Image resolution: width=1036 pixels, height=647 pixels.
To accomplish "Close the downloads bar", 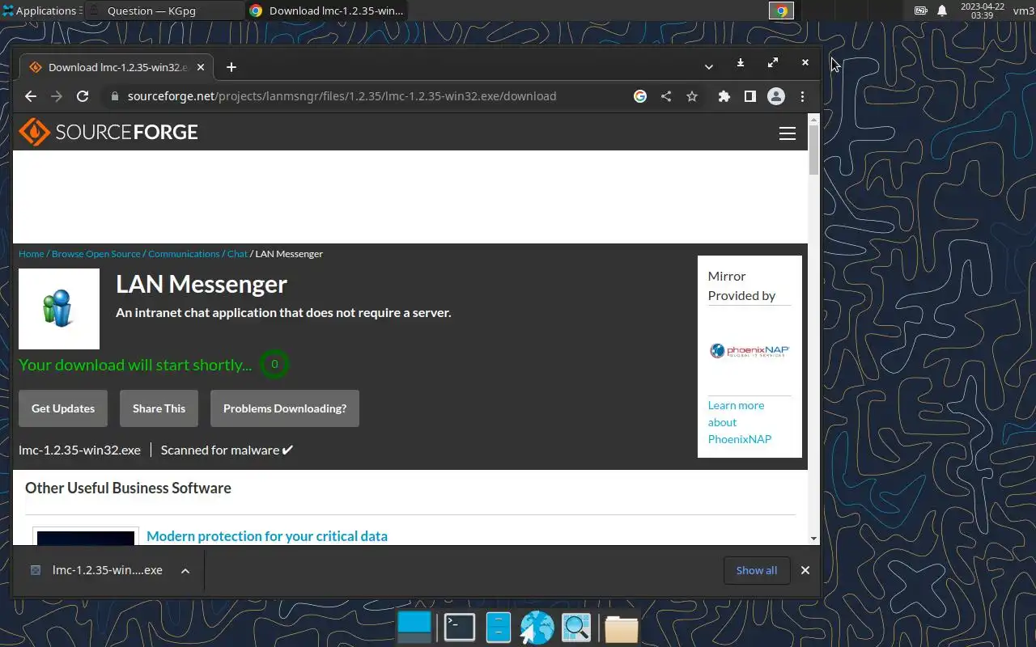I will click(x=805, y=570).
